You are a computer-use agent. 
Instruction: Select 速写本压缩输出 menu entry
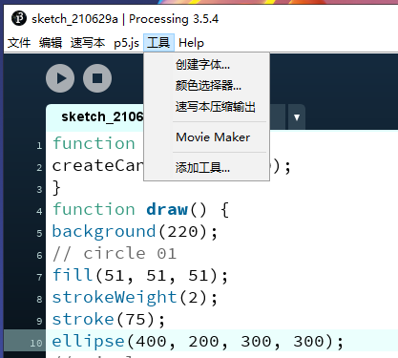pos(206,107)
